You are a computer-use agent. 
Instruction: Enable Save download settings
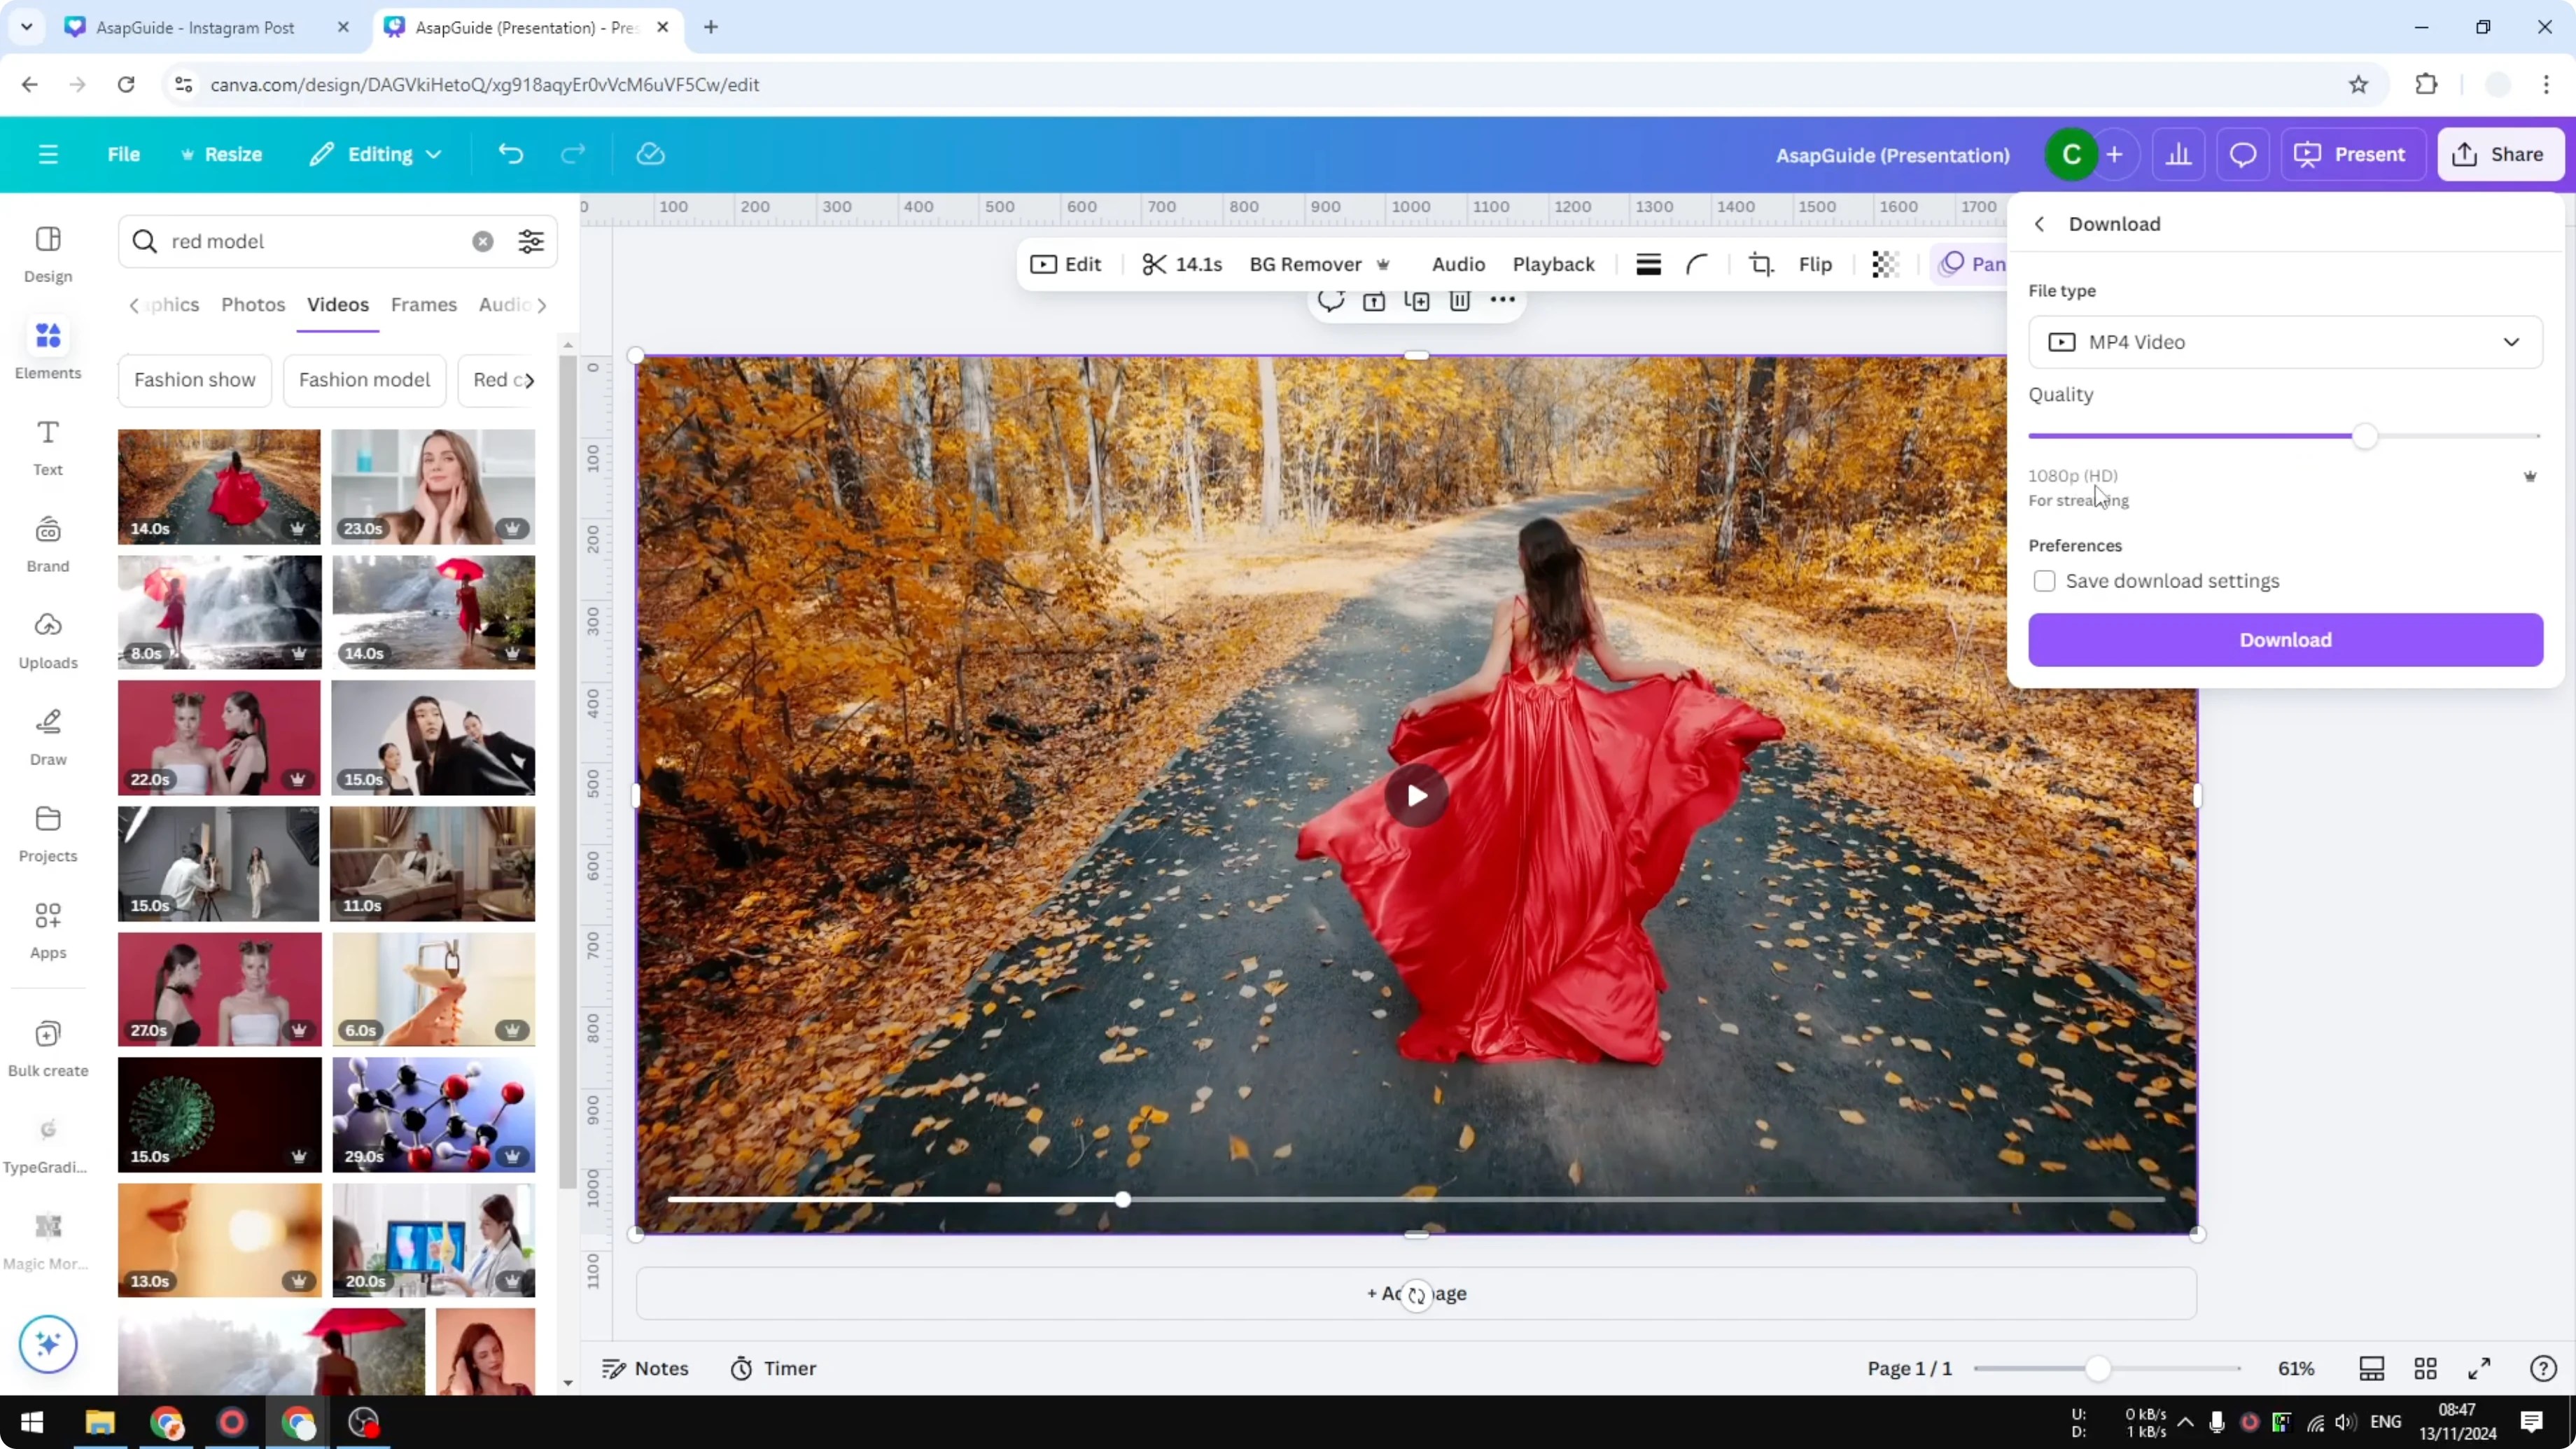[x=2045, y=581]
